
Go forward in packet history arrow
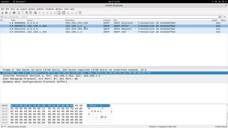[x=43, y=13]
